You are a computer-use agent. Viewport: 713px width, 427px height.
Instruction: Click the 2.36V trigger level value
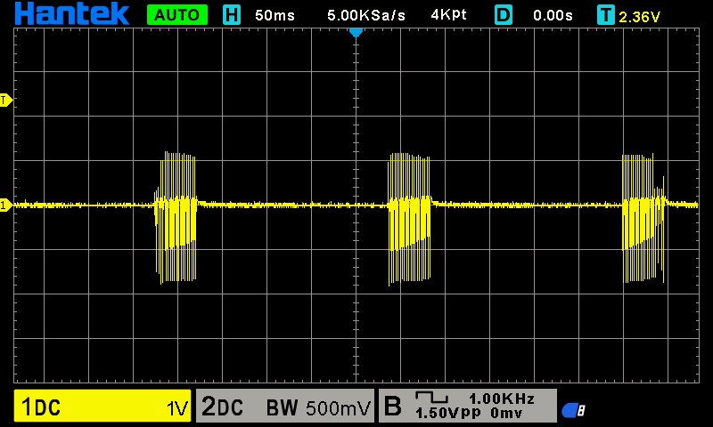[x=639, y=17]
